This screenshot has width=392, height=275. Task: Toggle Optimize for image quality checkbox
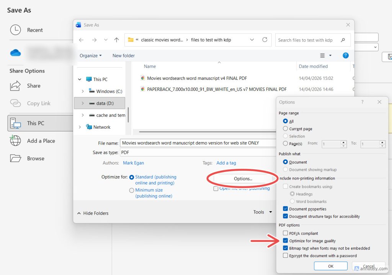tap(285, 241)
